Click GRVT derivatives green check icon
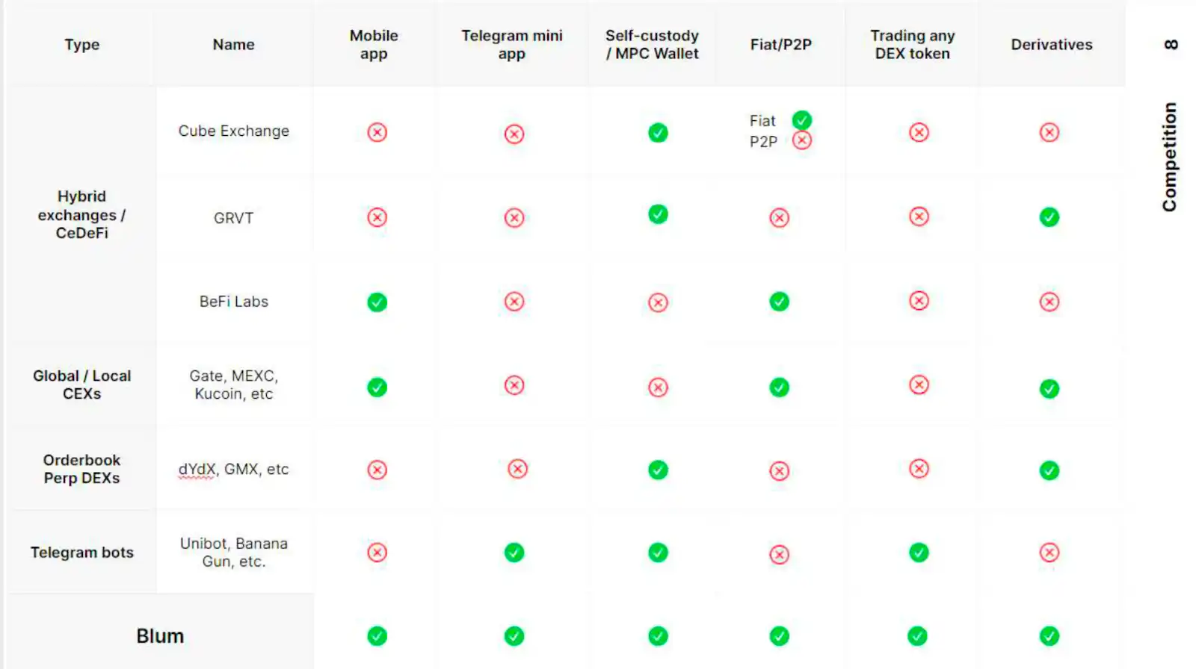 click(x=1049, y=217)
